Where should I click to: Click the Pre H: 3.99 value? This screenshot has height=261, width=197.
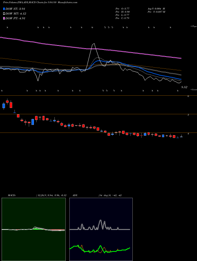pyautogui.click(x=123, y=12)
